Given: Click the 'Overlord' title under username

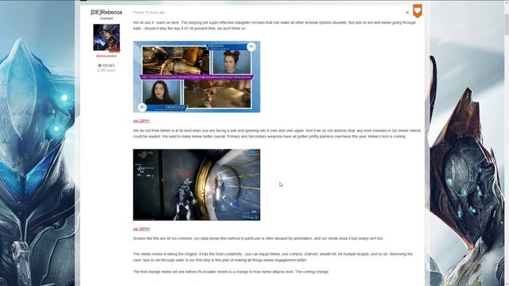Looking at the screenshot, I should click(106, 18).
